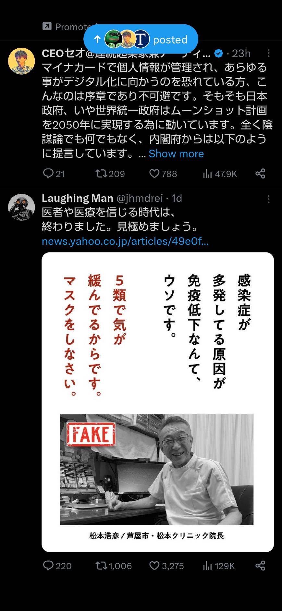This screenshot has width=282, height=611.
Task: Open Laughing Man profile picture
Action: [x=21, y=207]
